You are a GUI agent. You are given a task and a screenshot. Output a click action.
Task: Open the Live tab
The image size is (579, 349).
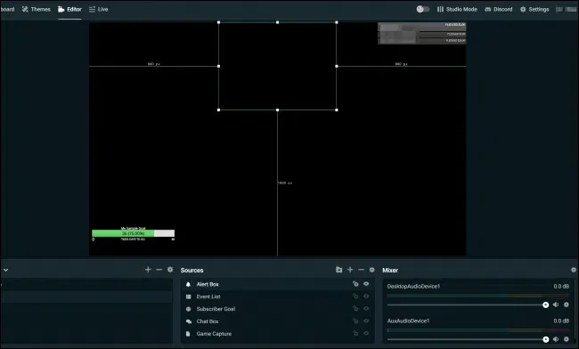(99, 9)
